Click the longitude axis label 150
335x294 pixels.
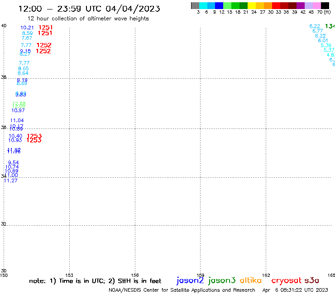pos(4,275)
